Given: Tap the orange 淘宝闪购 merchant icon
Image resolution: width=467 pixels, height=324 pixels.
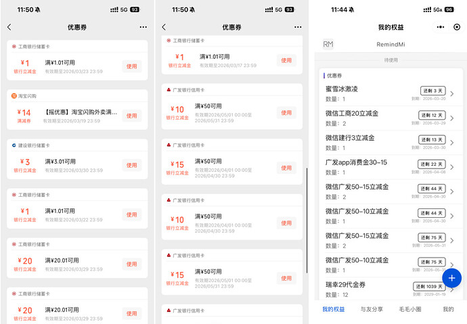Looking at the screenshot, I should click(x=14, y=96).
